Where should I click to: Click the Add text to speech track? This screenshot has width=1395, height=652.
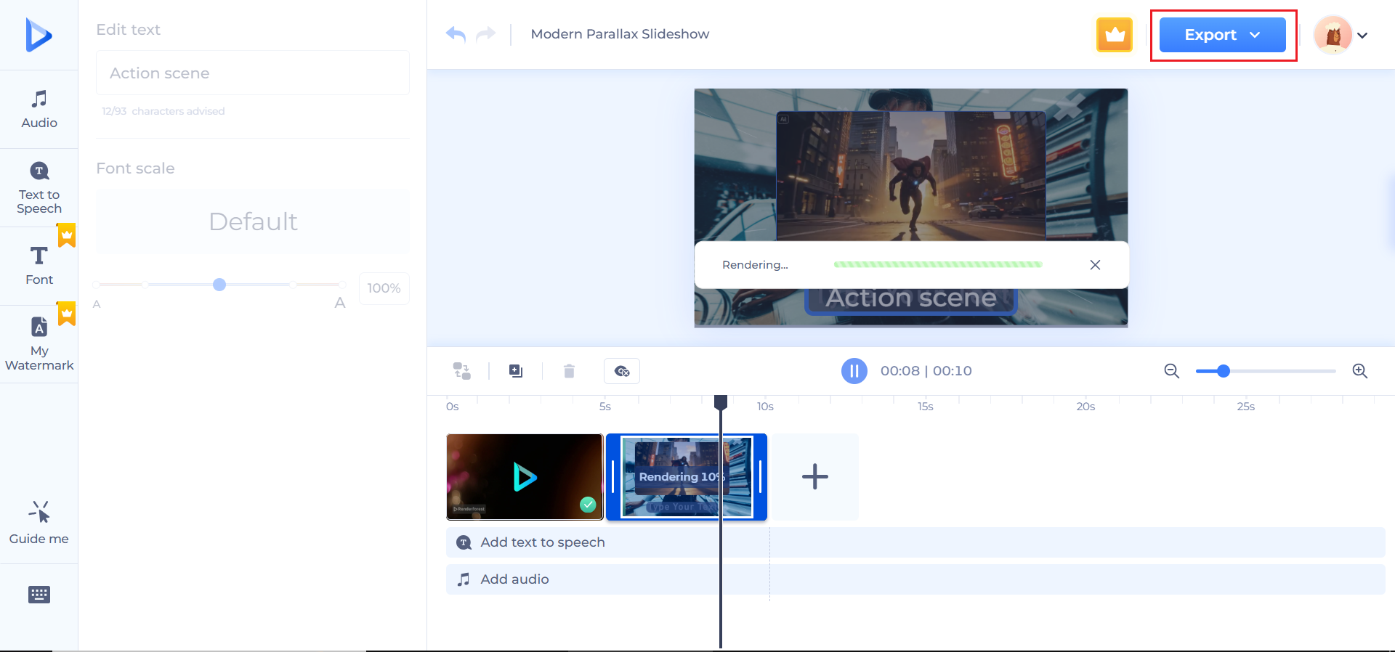[x=542, y=542]
